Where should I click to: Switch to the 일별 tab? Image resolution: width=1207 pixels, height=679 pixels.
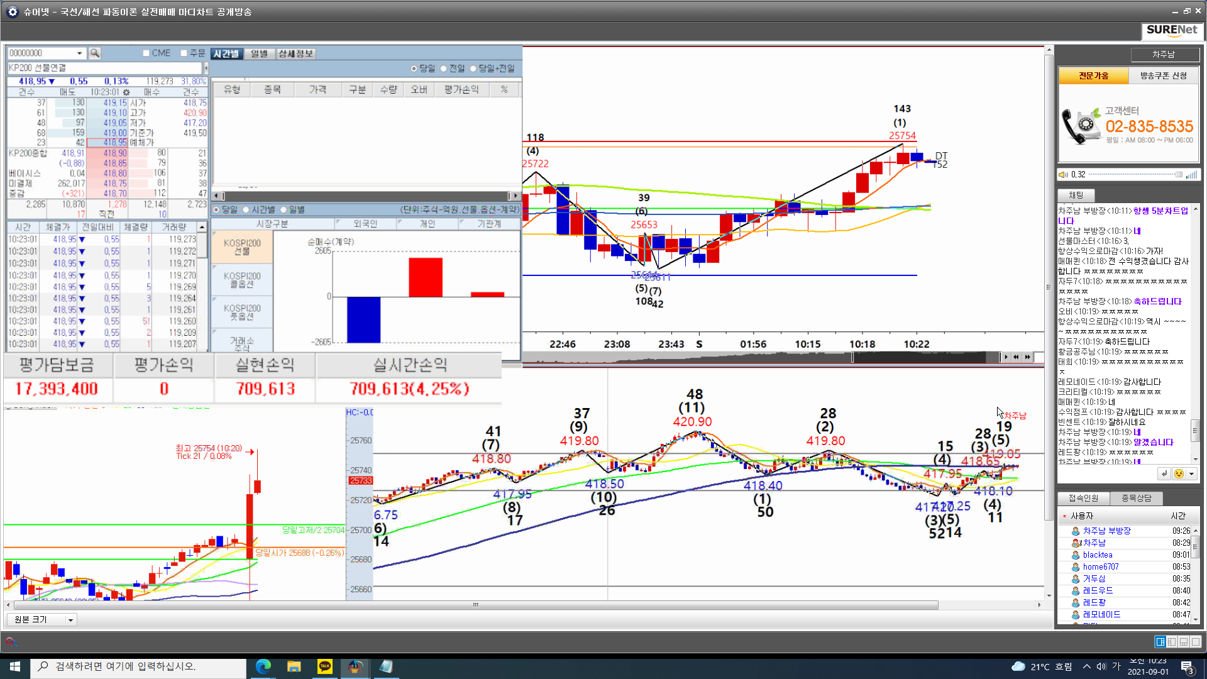[259, 53]
